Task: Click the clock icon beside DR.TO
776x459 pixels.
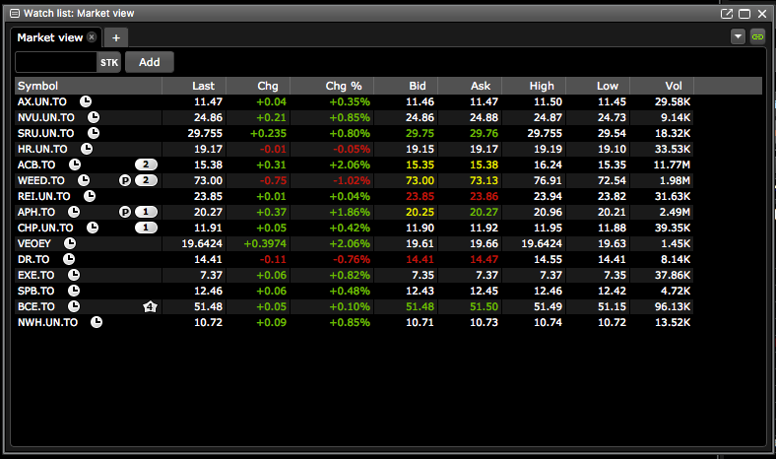Action: 69,259
